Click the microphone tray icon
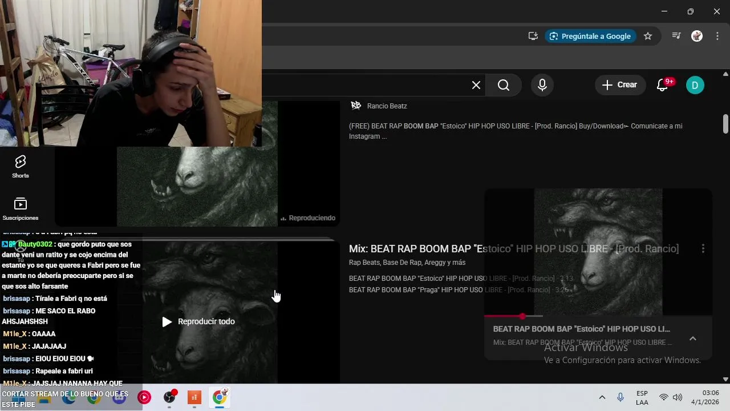This screenshot has width=730, height=411. pyautogui.click(x=620, y=397)
